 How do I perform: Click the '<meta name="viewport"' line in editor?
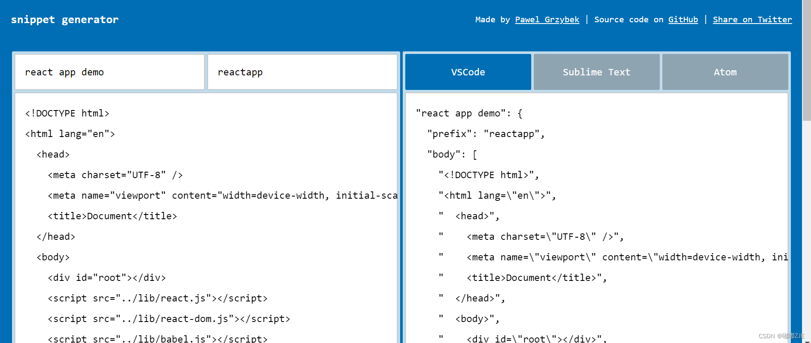coord(222,196)
